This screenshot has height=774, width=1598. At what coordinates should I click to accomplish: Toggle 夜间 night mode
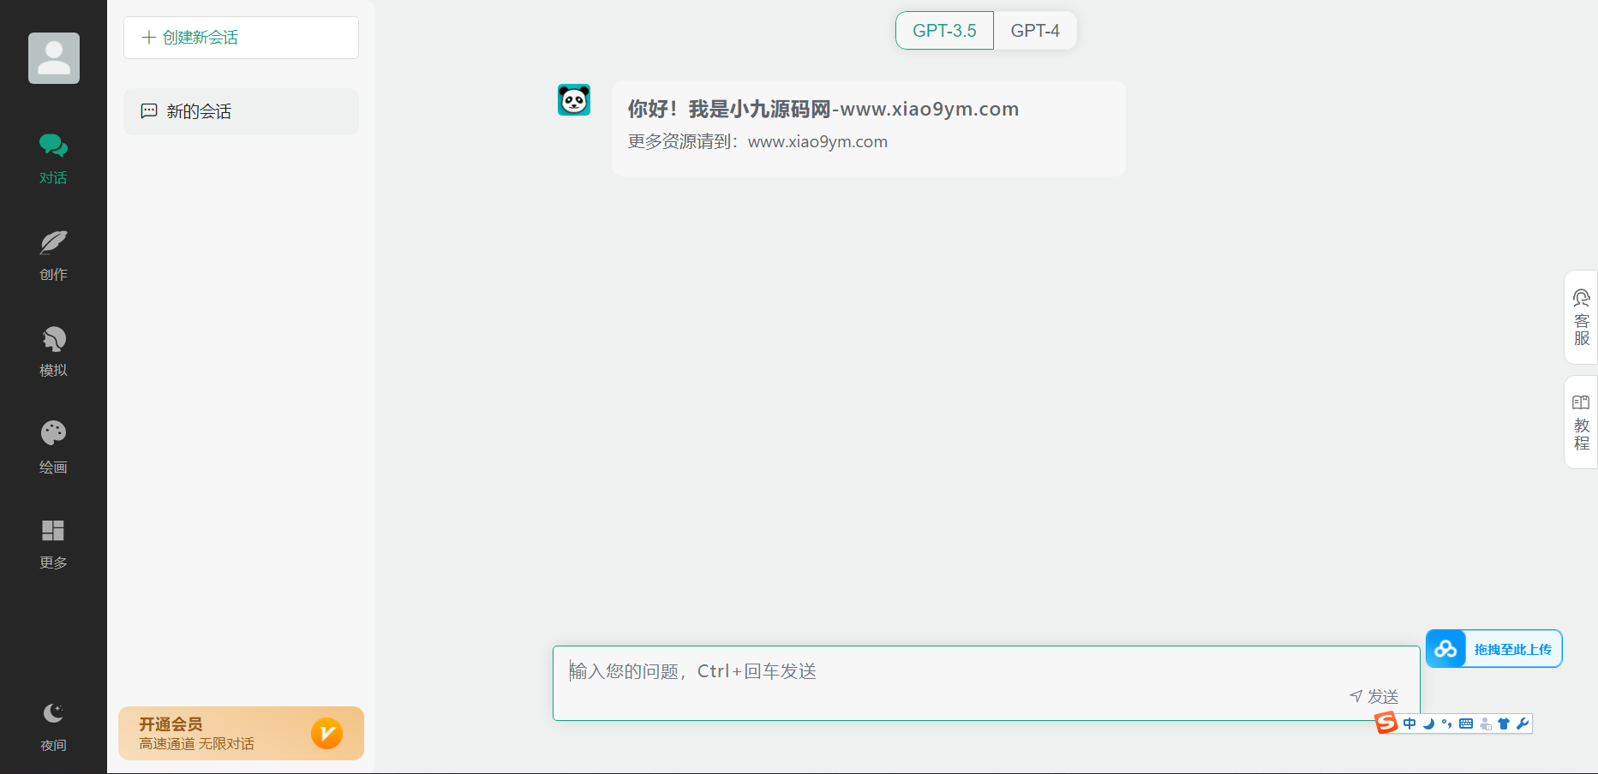tap(53, 727)
